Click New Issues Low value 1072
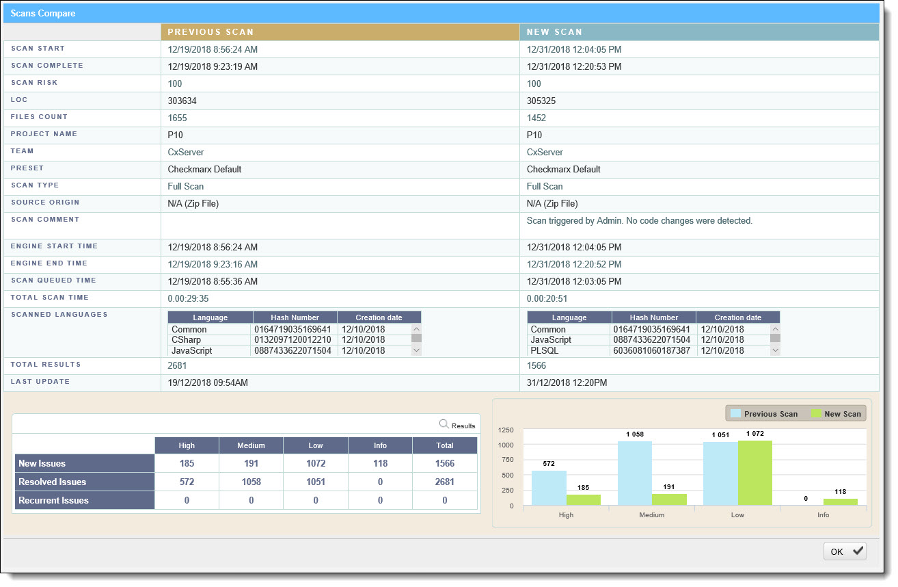The image size is (898, 587). click(316, 463)
